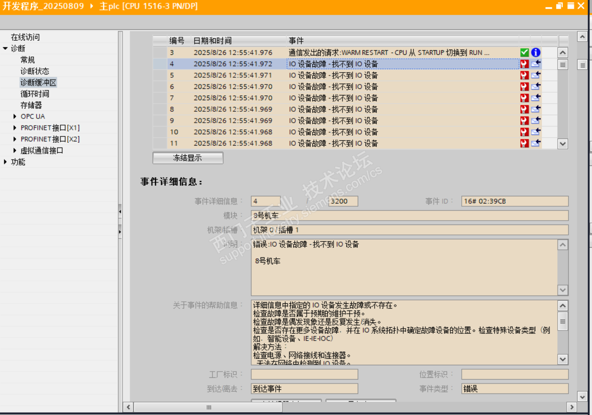Image resolution: width=592 pixels, height=415 pixels.
Task: Open the 存储器 page
Action: (x=31, y=105)
